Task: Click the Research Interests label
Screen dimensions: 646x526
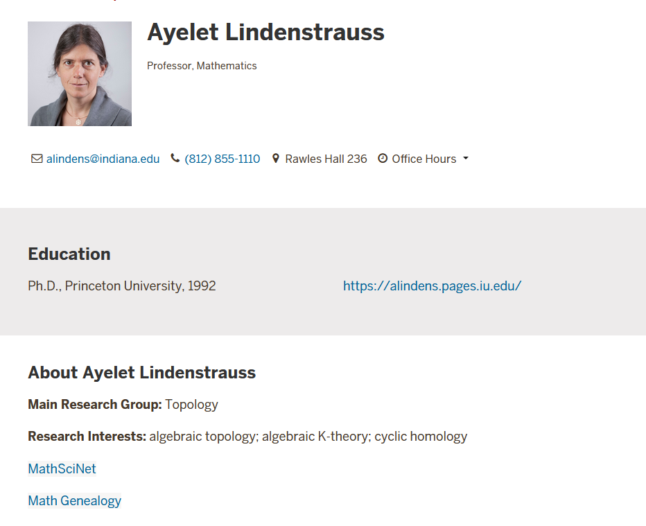Action: (x=87, y=436)
